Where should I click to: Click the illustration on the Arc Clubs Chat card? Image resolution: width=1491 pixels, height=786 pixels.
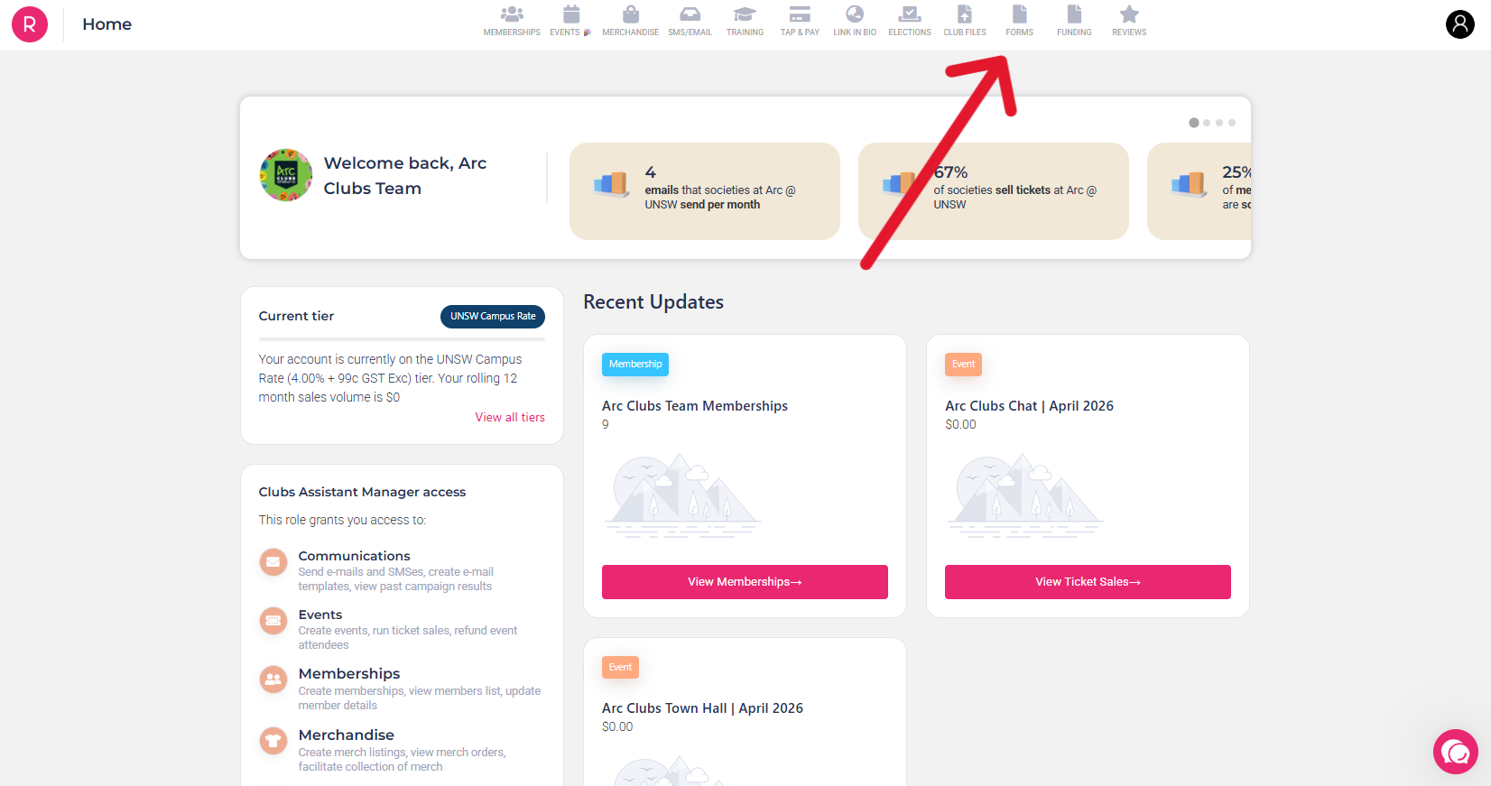1026,495
